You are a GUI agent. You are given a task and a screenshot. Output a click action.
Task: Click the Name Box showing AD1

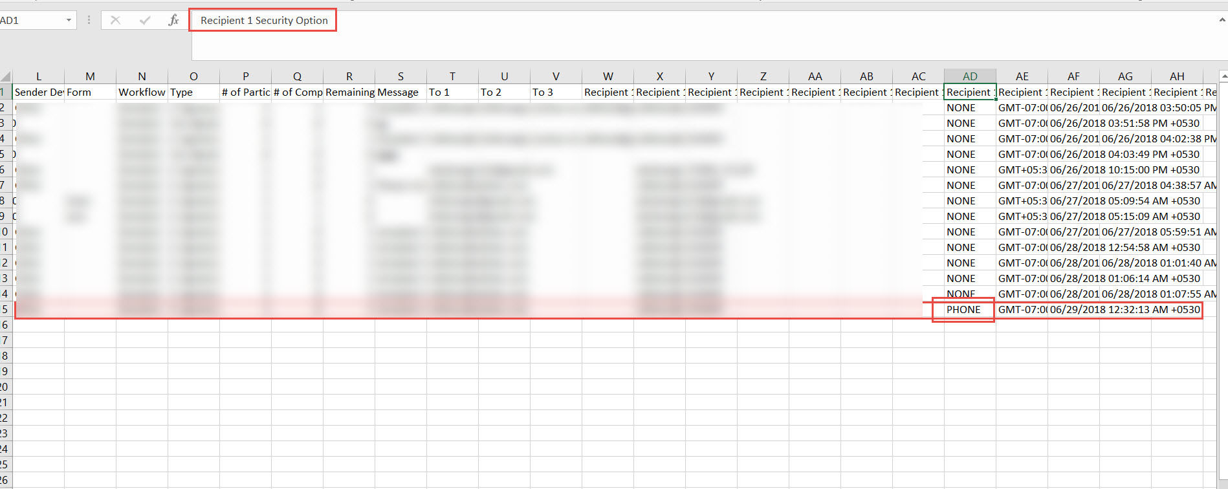coord(31,21)
